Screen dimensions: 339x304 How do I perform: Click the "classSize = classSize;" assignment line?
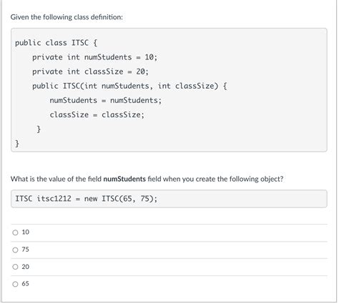tap(97, 115)
